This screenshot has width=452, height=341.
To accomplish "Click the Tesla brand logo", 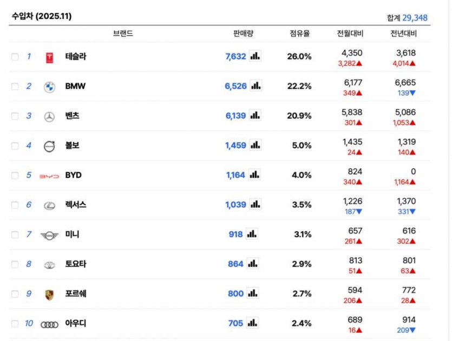I will coord(49,57).
